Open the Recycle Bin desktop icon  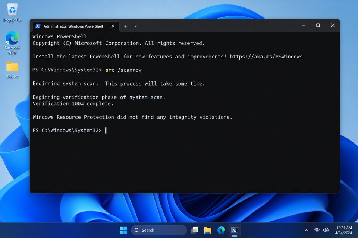click(x=12, y=13)
